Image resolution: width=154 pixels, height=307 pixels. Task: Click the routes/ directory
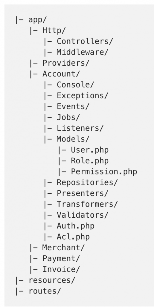[x=45, y=291]
